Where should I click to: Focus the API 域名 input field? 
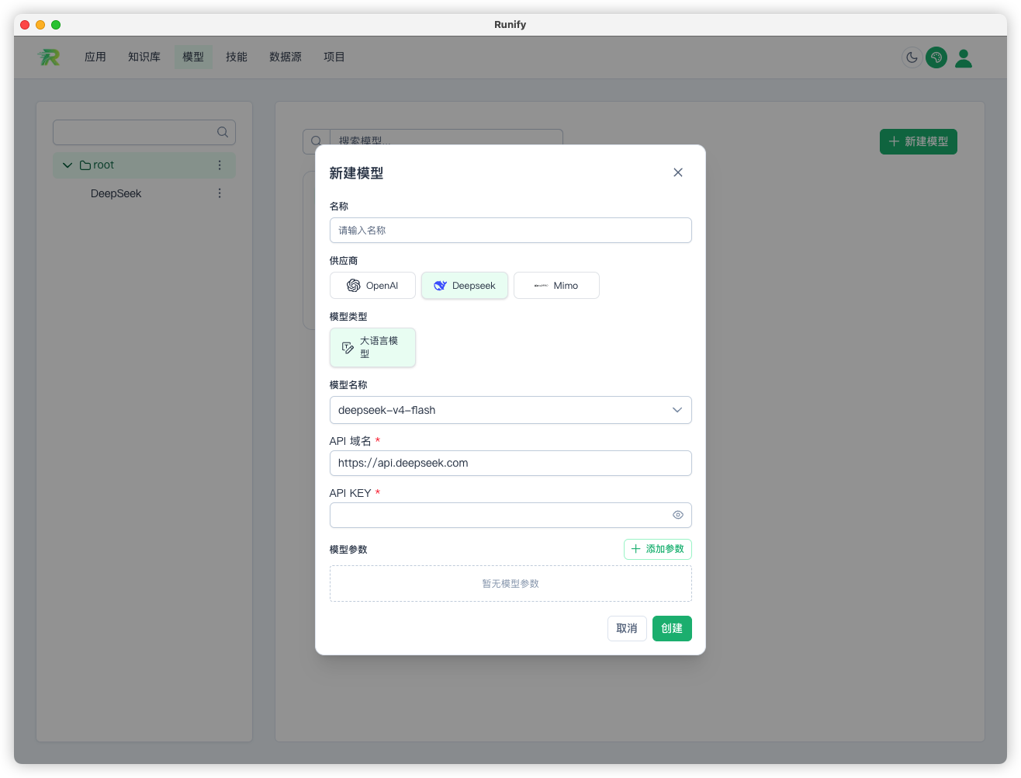point(511,463)
